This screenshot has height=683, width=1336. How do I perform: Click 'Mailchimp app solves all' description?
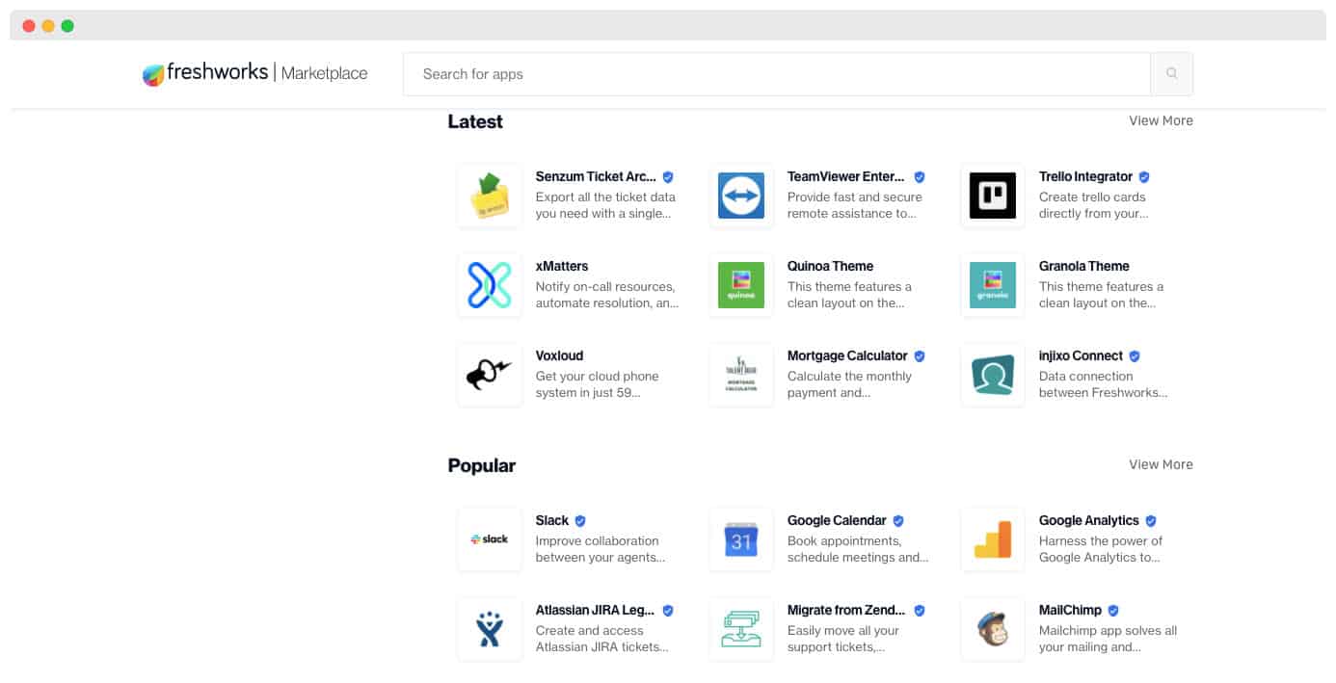tap(1108, 639)
